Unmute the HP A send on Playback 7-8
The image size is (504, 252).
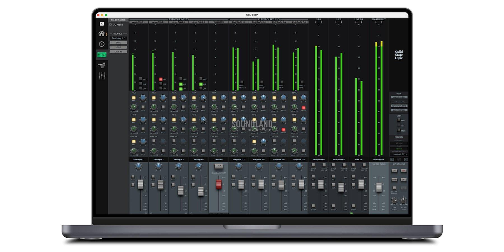304,108
